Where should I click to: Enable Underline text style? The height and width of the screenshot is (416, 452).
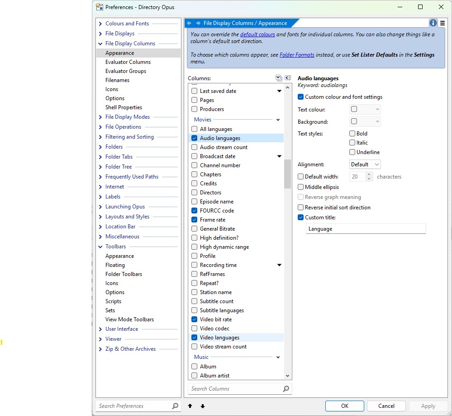click(352, 152)
